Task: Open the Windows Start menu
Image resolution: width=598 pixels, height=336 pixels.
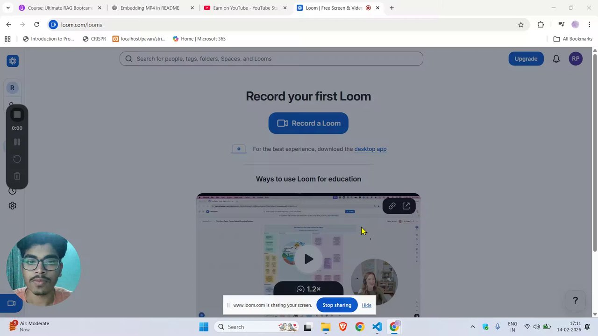Action: tap(204, 327)
